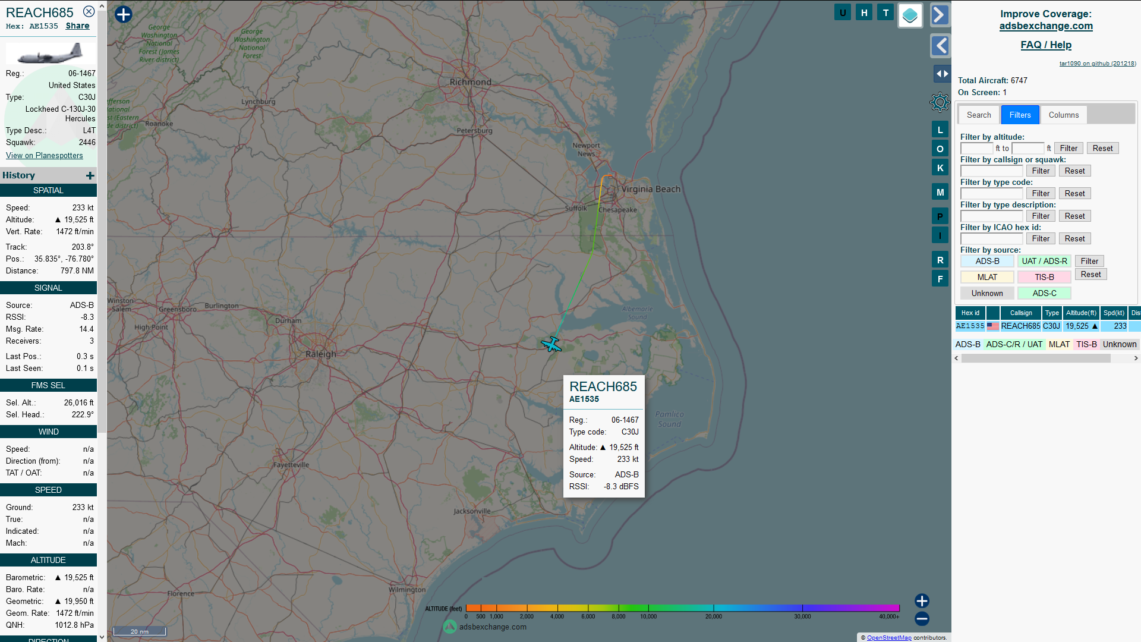Viewport: 1141px width, 642px height.
Task: Click maximum altitude input field
Action: coord(1028,149)
